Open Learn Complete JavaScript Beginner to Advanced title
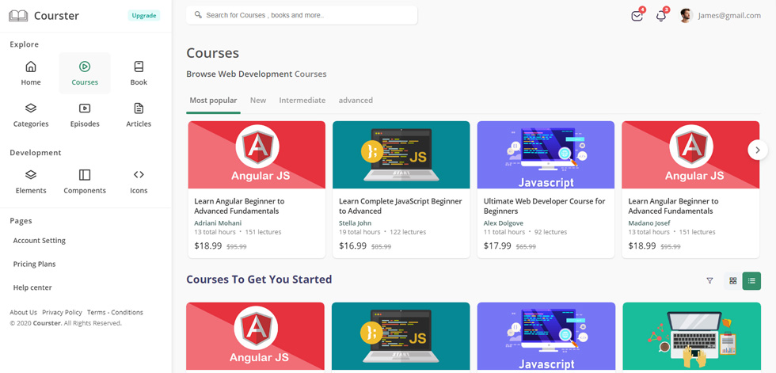 click(401, 206)
